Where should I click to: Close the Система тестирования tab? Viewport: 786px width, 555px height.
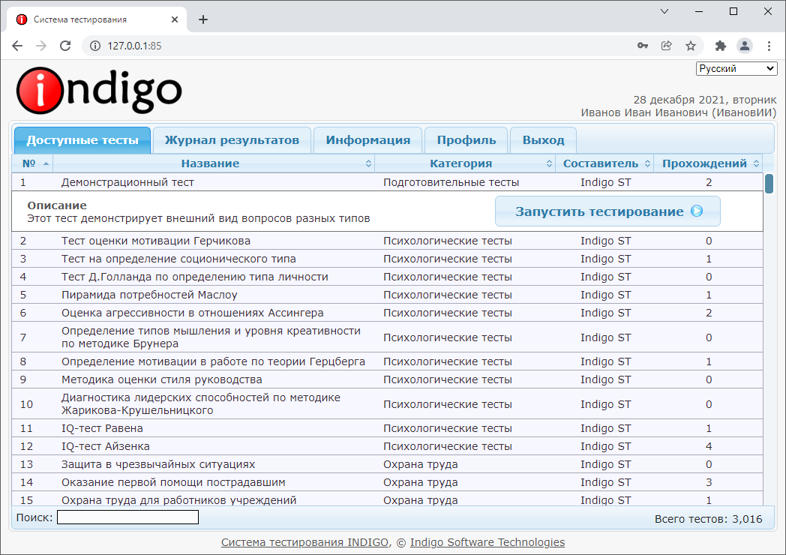pos(175,19)
